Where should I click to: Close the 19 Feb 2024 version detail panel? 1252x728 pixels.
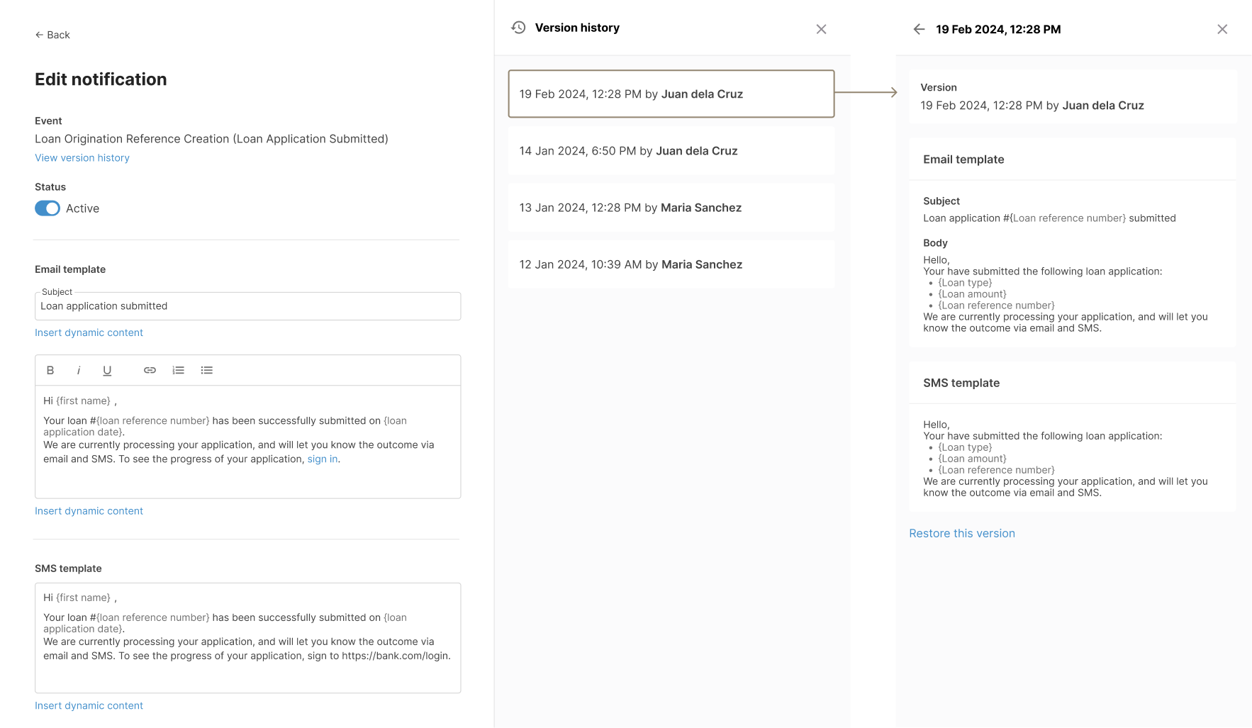pyautogui.click(x=1222, y=29)
